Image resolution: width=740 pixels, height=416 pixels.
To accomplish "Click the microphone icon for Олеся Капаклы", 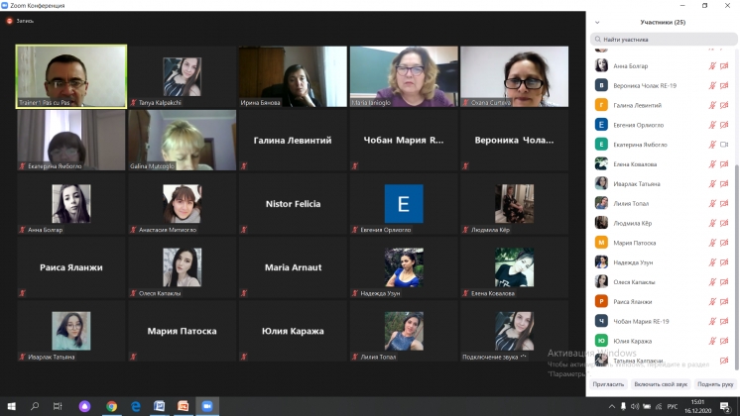I will click(712, 282).
